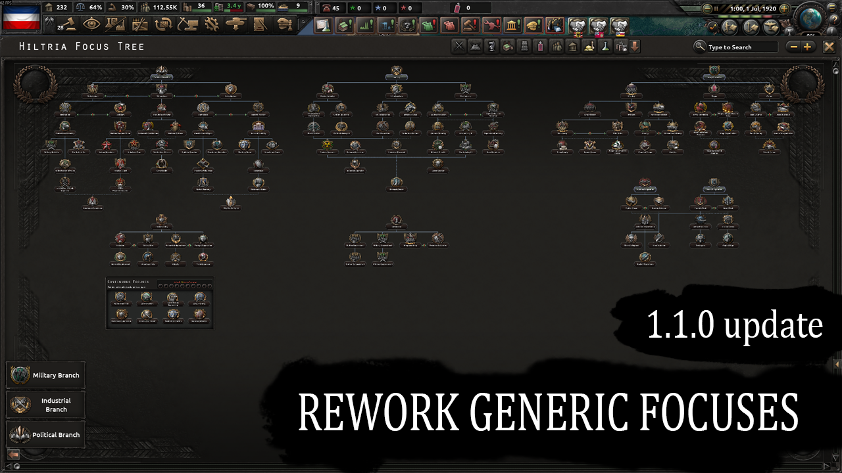Click the first handshake diplomacy alert
The width and height of the screenshot is (842, 473).
[x=577, y=26]
